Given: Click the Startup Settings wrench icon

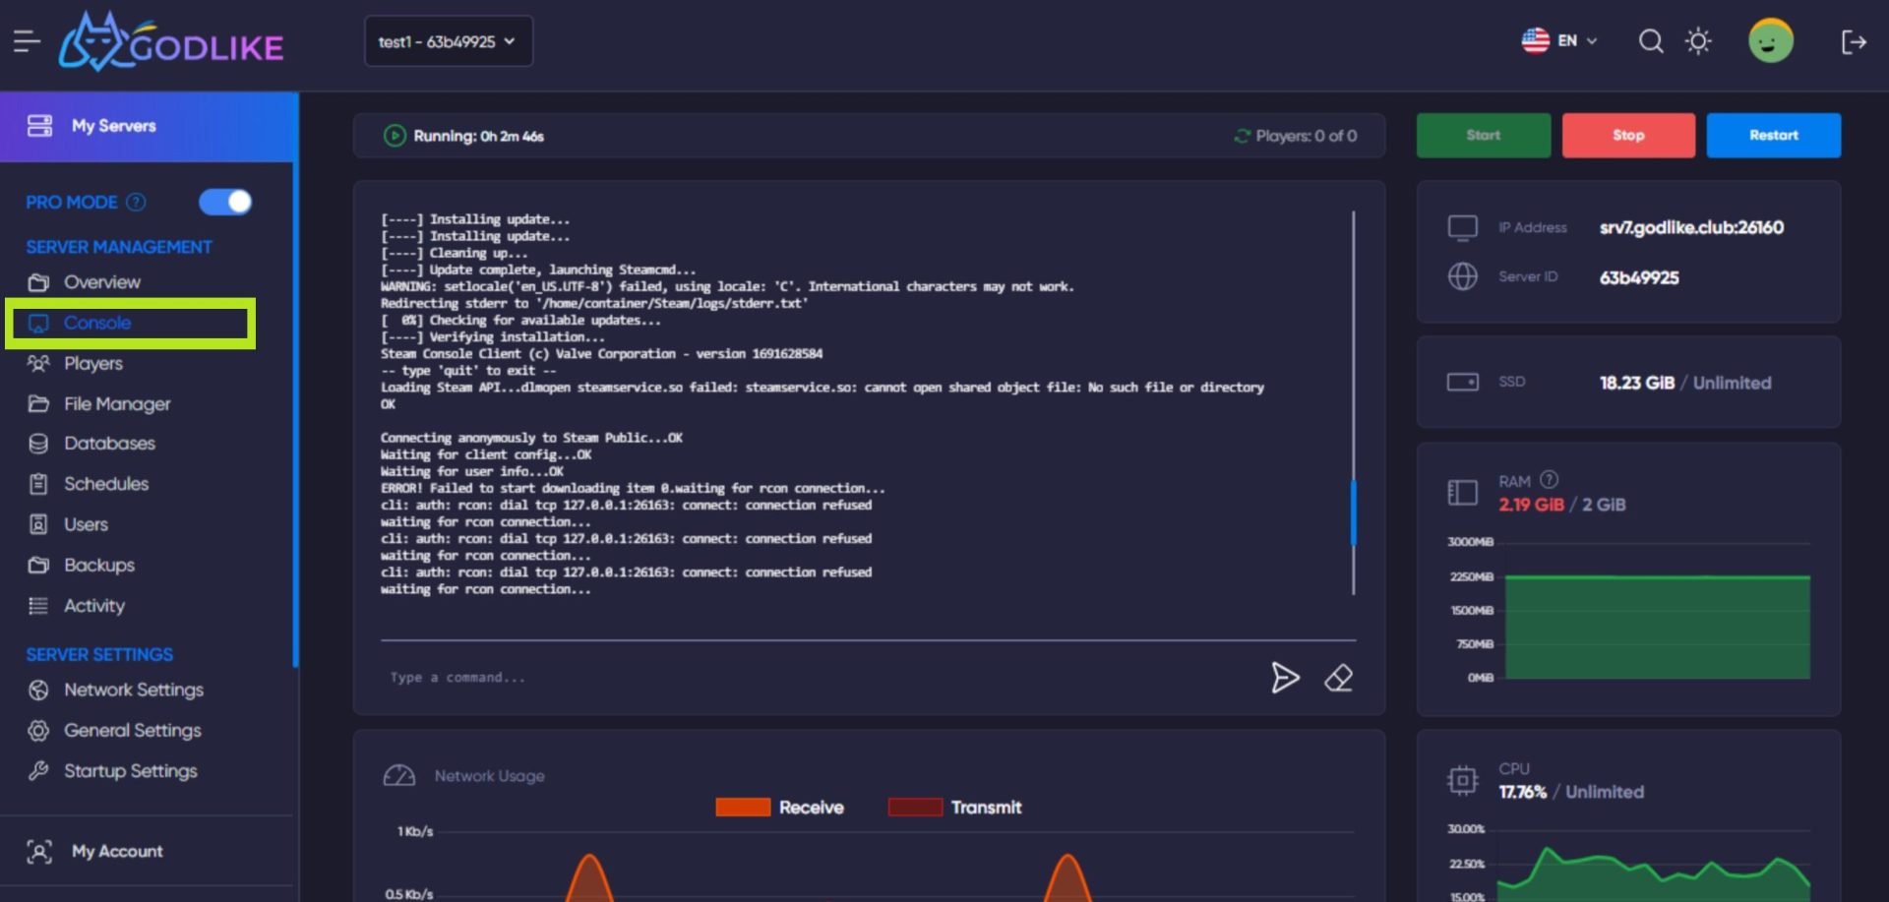Looking at the screenshot, I should [38, 771].
